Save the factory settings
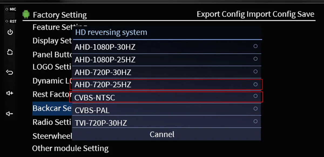The height and width of the screenshot is (157, 324). [306, 14]
